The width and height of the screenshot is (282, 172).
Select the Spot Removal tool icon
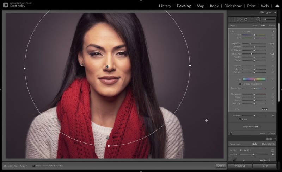[239, 19]
